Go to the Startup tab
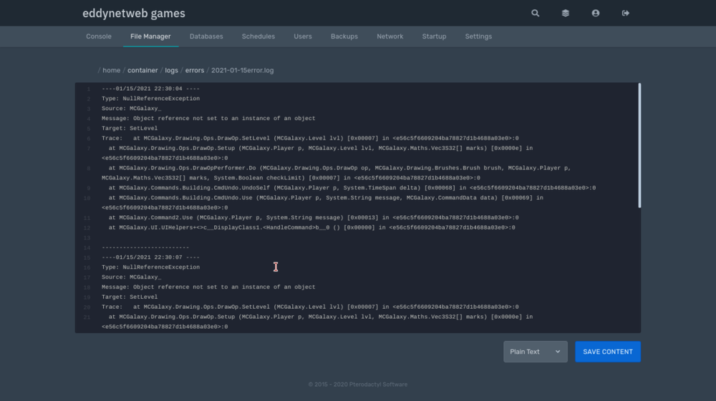 click(435, 36)
